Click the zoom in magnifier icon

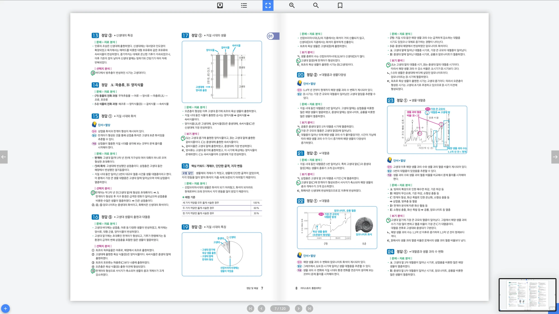click(x=292, y=5)
